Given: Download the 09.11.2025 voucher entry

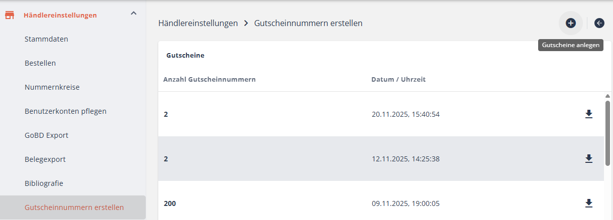Looking at the screenshot, I should [589, 203].
